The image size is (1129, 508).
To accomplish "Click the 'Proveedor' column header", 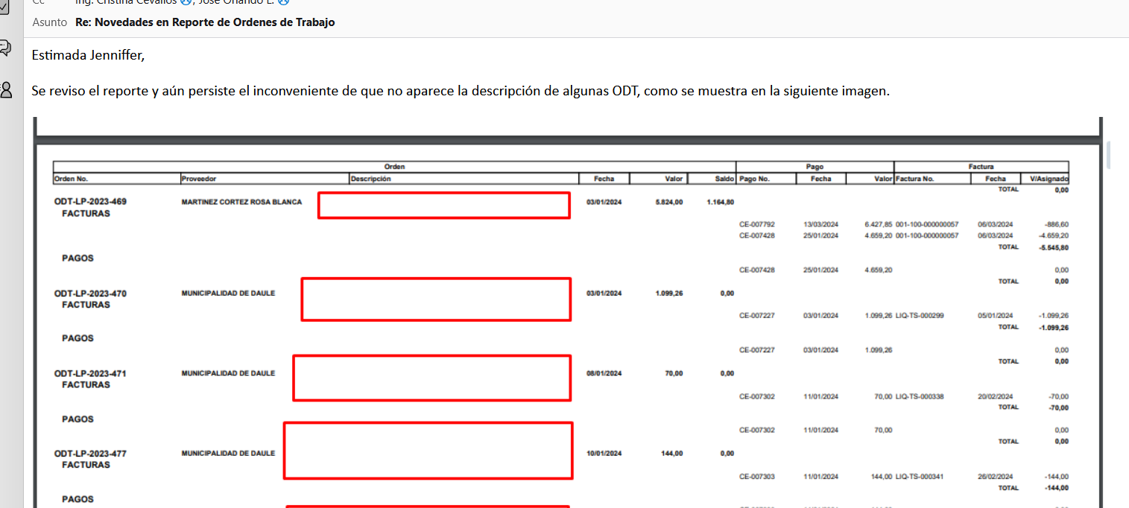I will [198, 179].
